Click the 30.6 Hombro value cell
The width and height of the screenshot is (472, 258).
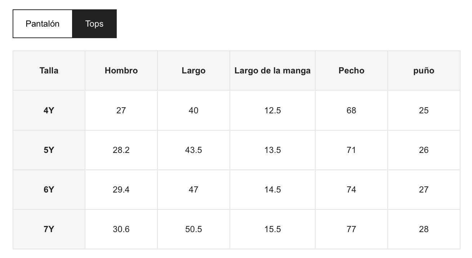(121, 229)
